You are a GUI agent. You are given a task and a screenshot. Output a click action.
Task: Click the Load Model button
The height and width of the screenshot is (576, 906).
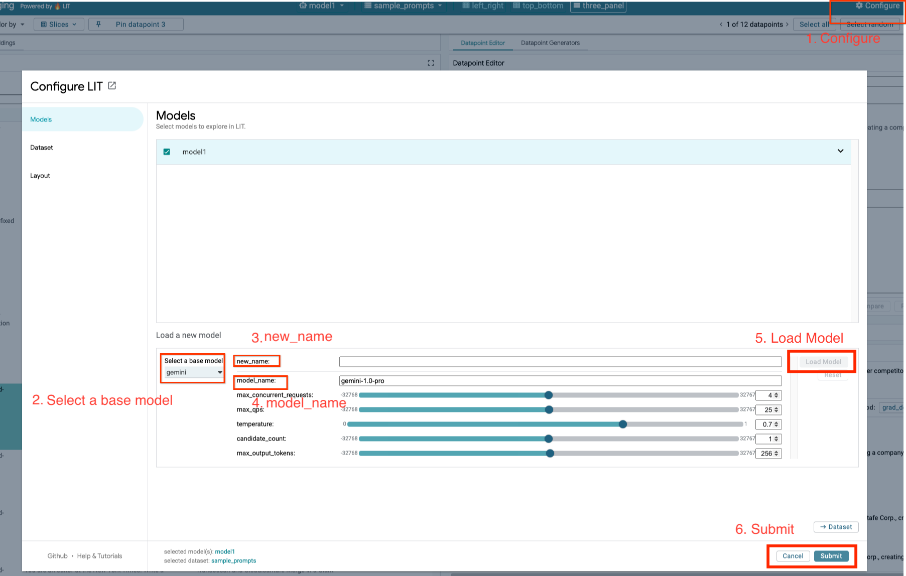pos(823,361)
